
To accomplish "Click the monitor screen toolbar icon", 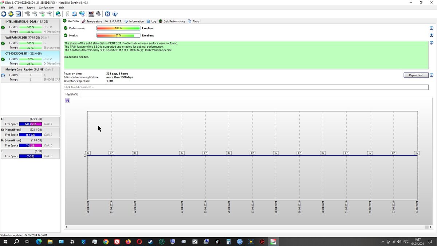I will pos(91,14).
